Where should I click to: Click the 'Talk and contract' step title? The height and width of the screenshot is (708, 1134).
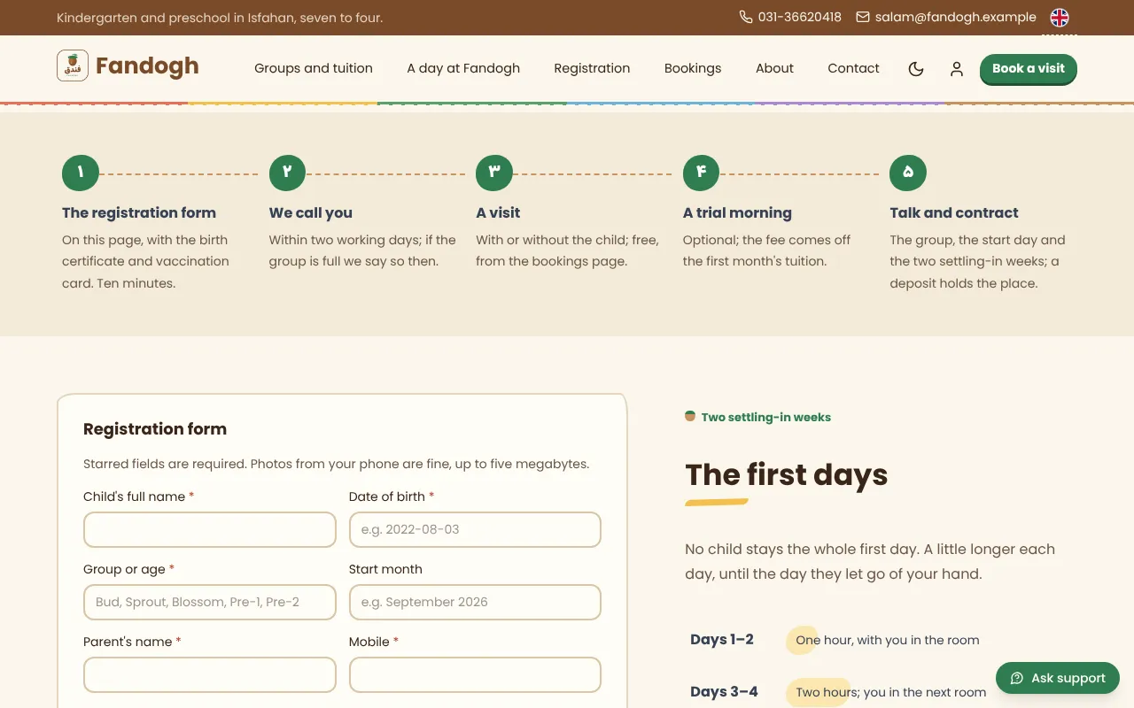(954, 212)
